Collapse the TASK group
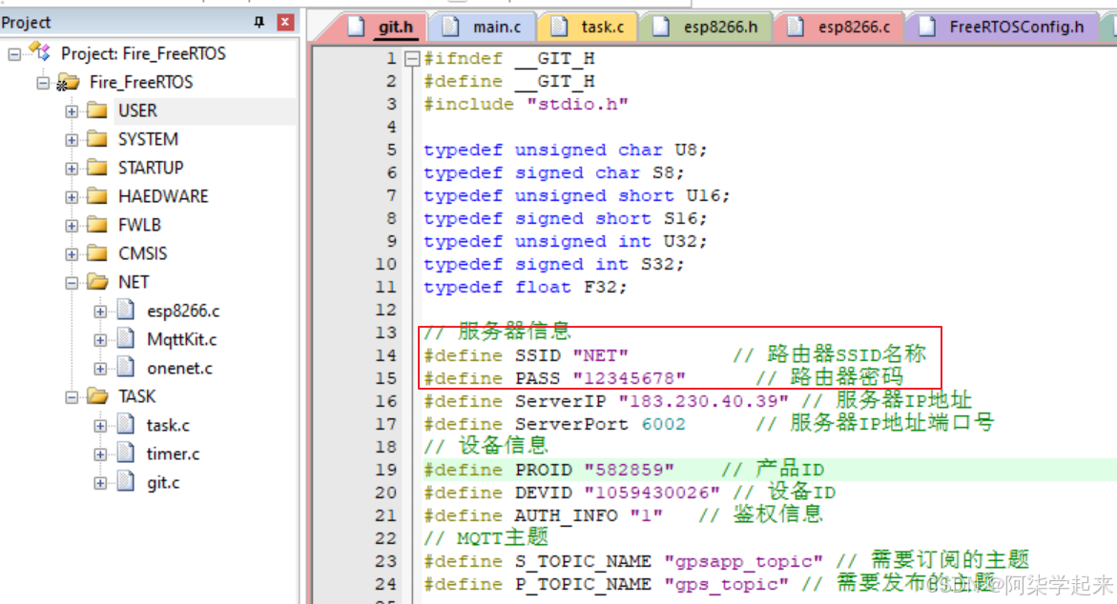This screenshot has height=604, width=1117. coord(71,396)
